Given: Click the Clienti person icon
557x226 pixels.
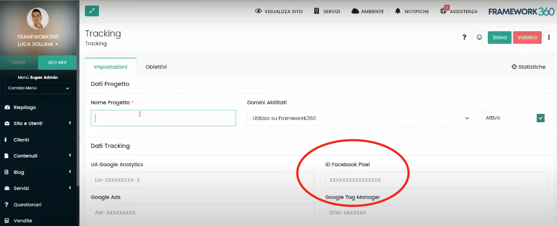Looking at the screenshot, I should [6, 140].
